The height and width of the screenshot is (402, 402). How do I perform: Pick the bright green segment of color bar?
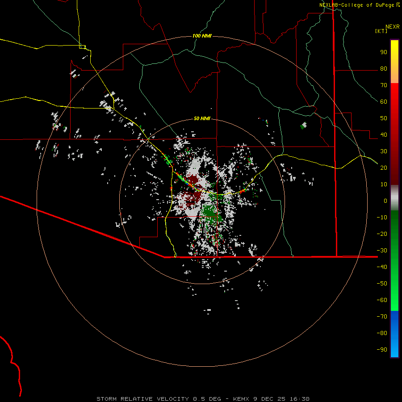394,295
